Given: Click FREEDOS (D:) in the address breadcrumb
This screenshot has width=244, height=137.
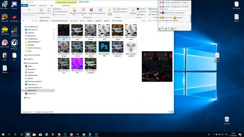Looking at the screenshot, I should tap(44, 21).
